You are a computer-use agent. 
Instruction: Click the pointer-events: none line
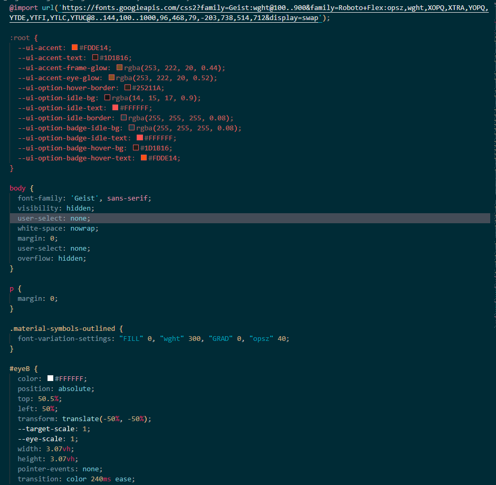(60, 469)
